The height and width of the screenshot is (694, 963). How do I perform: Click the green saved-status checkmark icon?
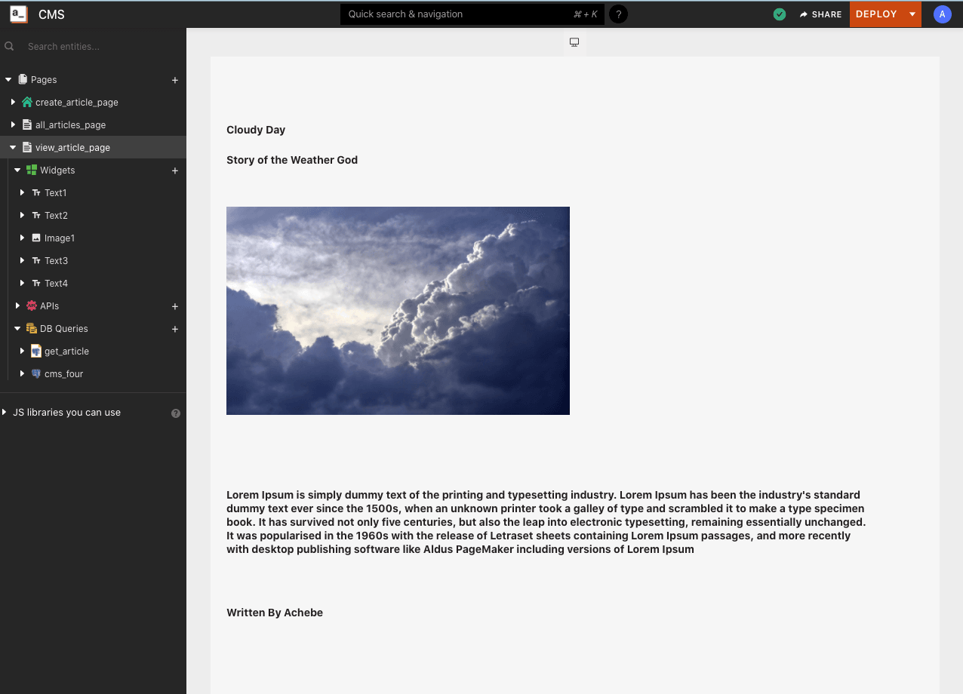(x=780, y=14)
